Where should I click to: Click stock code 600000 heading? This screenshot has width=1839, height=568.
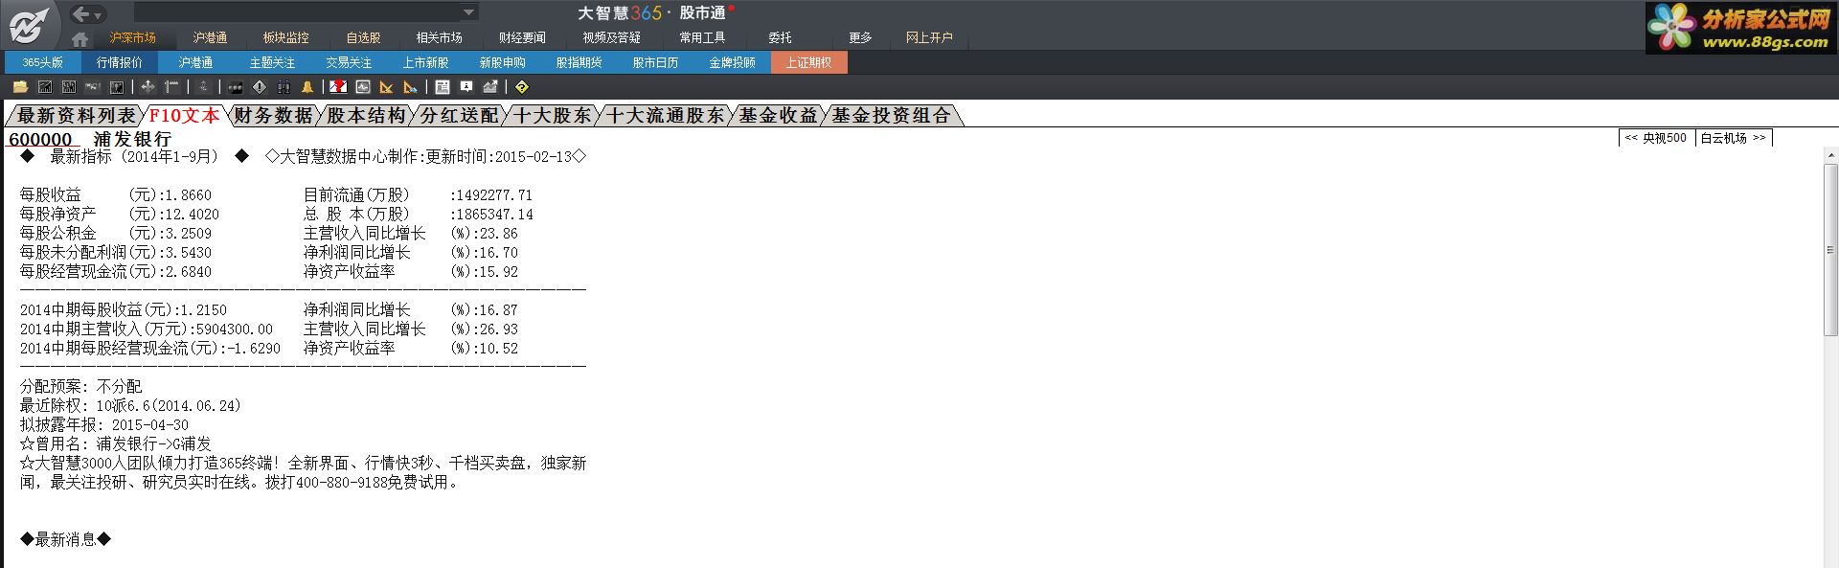point(40,140)
